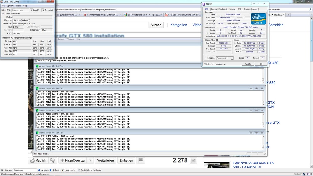Close the find bar with the X icon
Screen dimensions: 313x176
pos(2,170)
